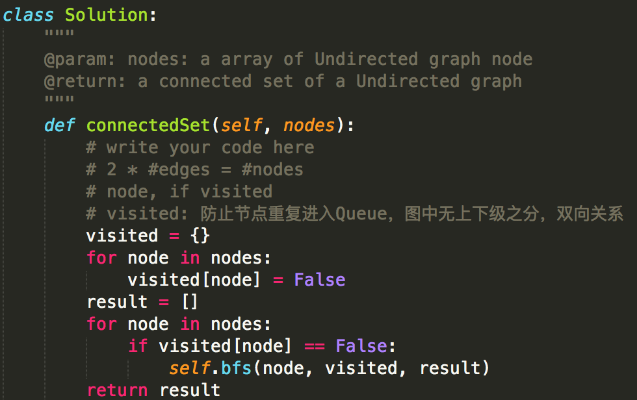This screenshot has height=400, width=637.
Task: Click the == operator in the if statement
Action: [x=315, y=347]
